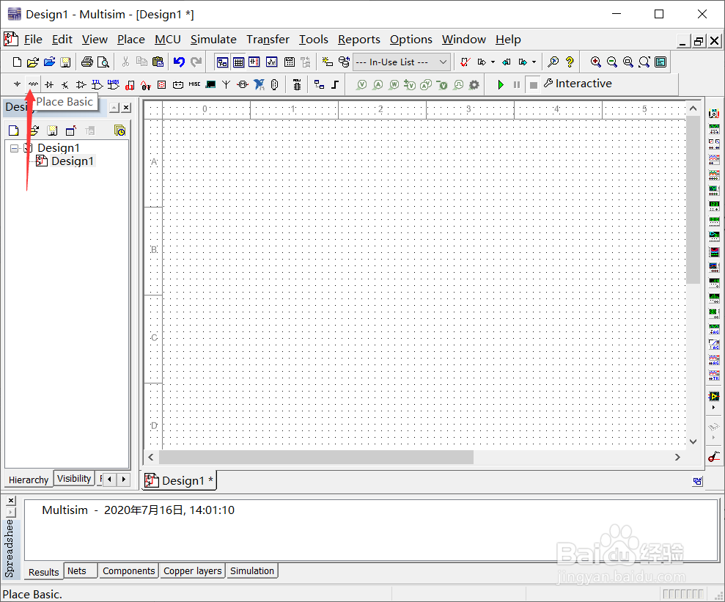The width and height of the screenshot is (725, 602).
Task: Select the current clamp probe instrument
Action: [x=714, y=456]
